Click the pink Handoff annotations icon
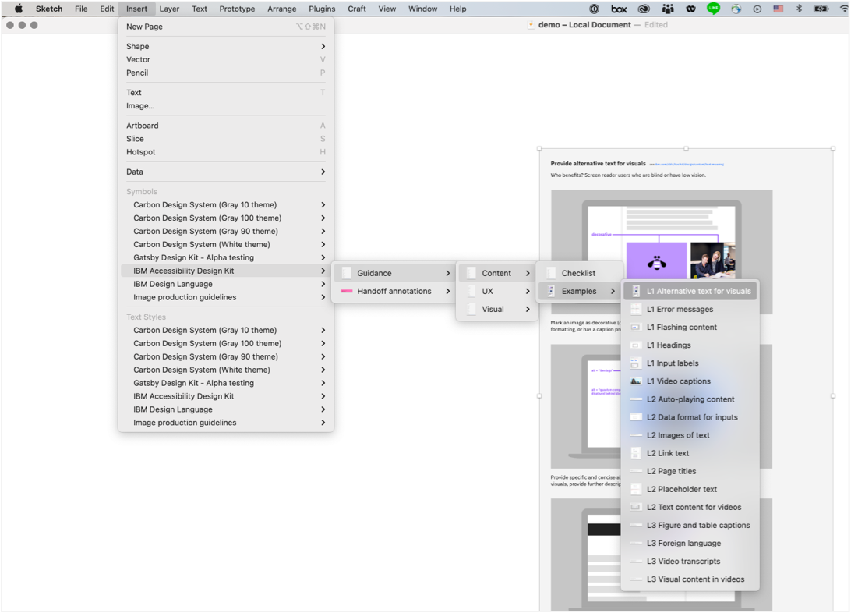Screen dimensions: 851x613 click(346, 291)
